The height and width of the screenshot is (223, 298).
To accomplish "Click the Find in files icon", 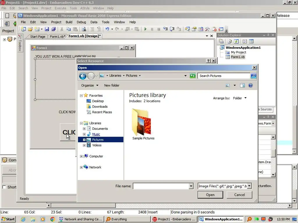I will pos(84,29).
